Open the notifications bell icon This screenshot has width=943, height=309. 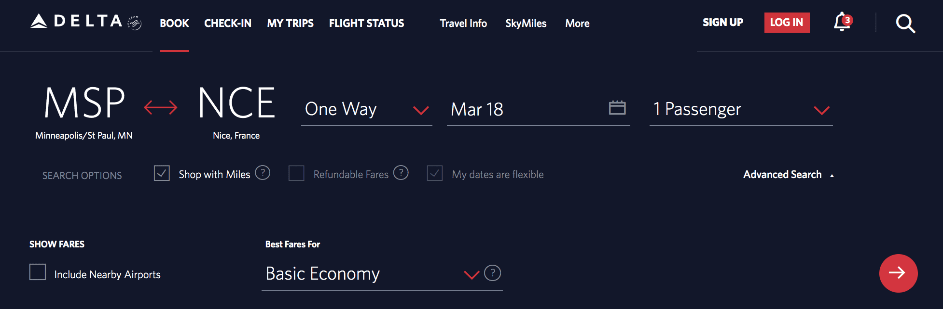(x=842, y=23)
